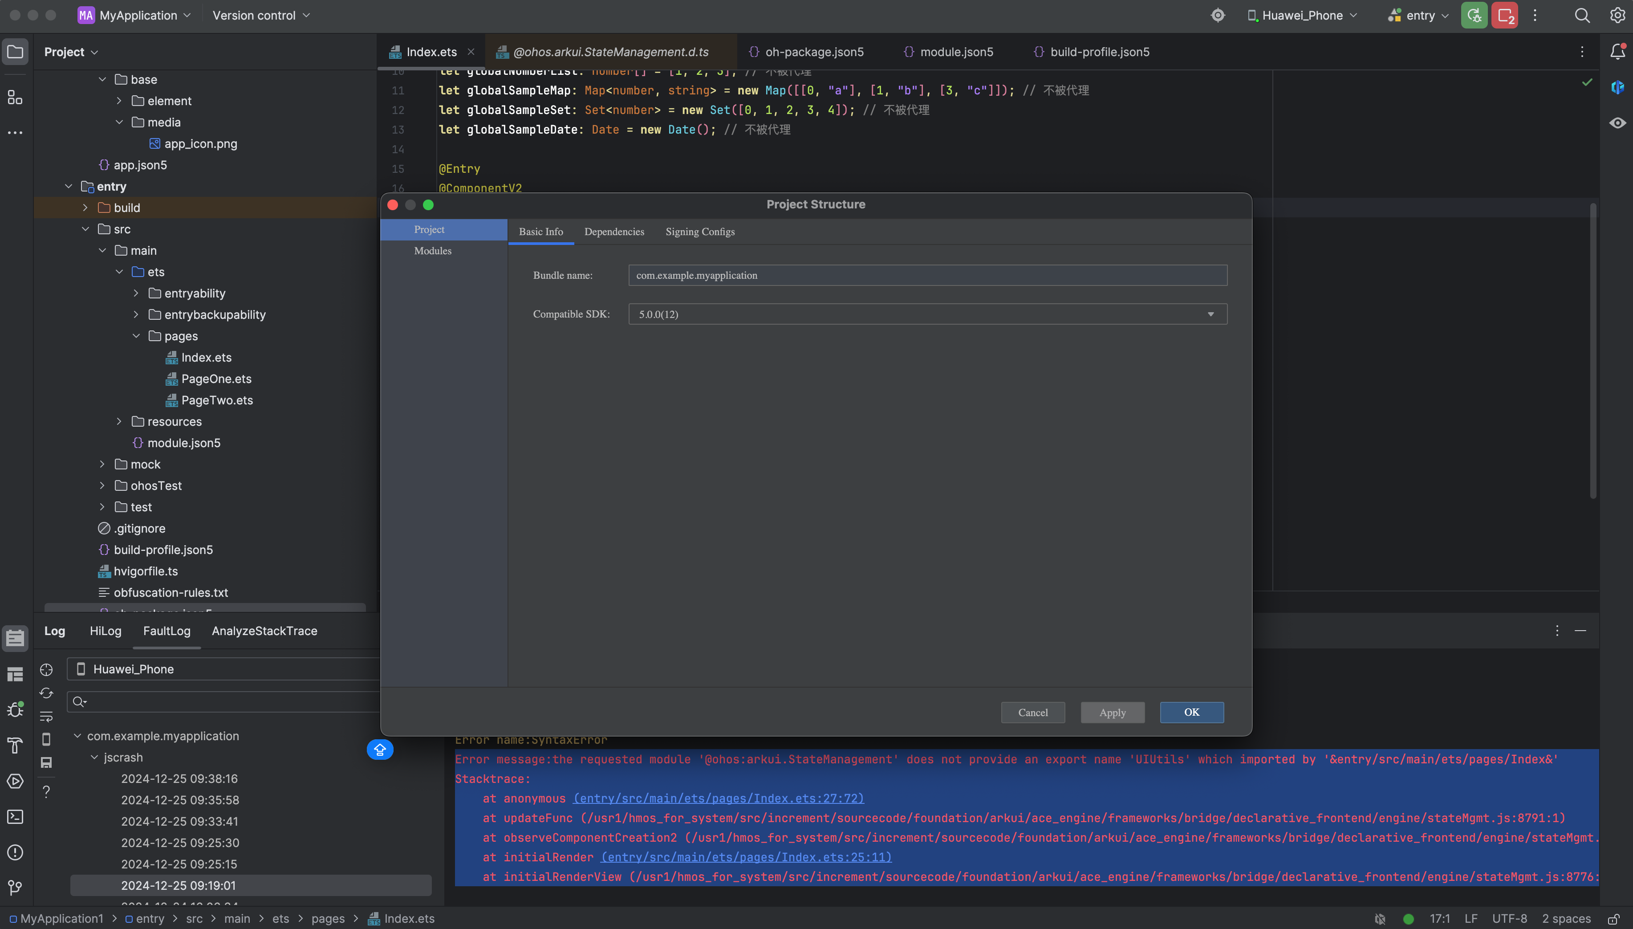The width and height of the screenshot is (1633, 929).
Task: Open the Build tool window with hammer icon
Action: click(x=15, y=745)
